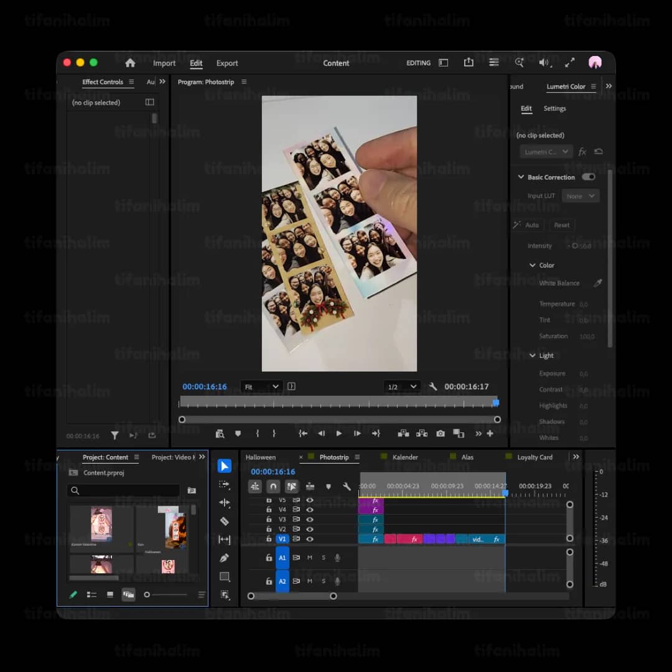Mute audio with the speaker icon

(x=544, y=63)
